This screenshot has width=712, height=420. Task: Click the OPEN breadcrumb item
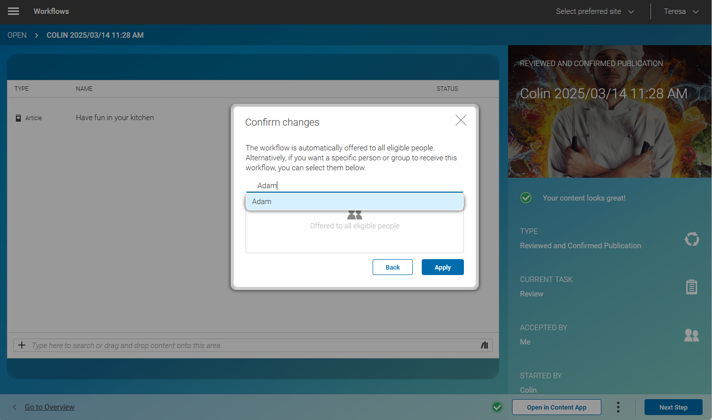17,35
